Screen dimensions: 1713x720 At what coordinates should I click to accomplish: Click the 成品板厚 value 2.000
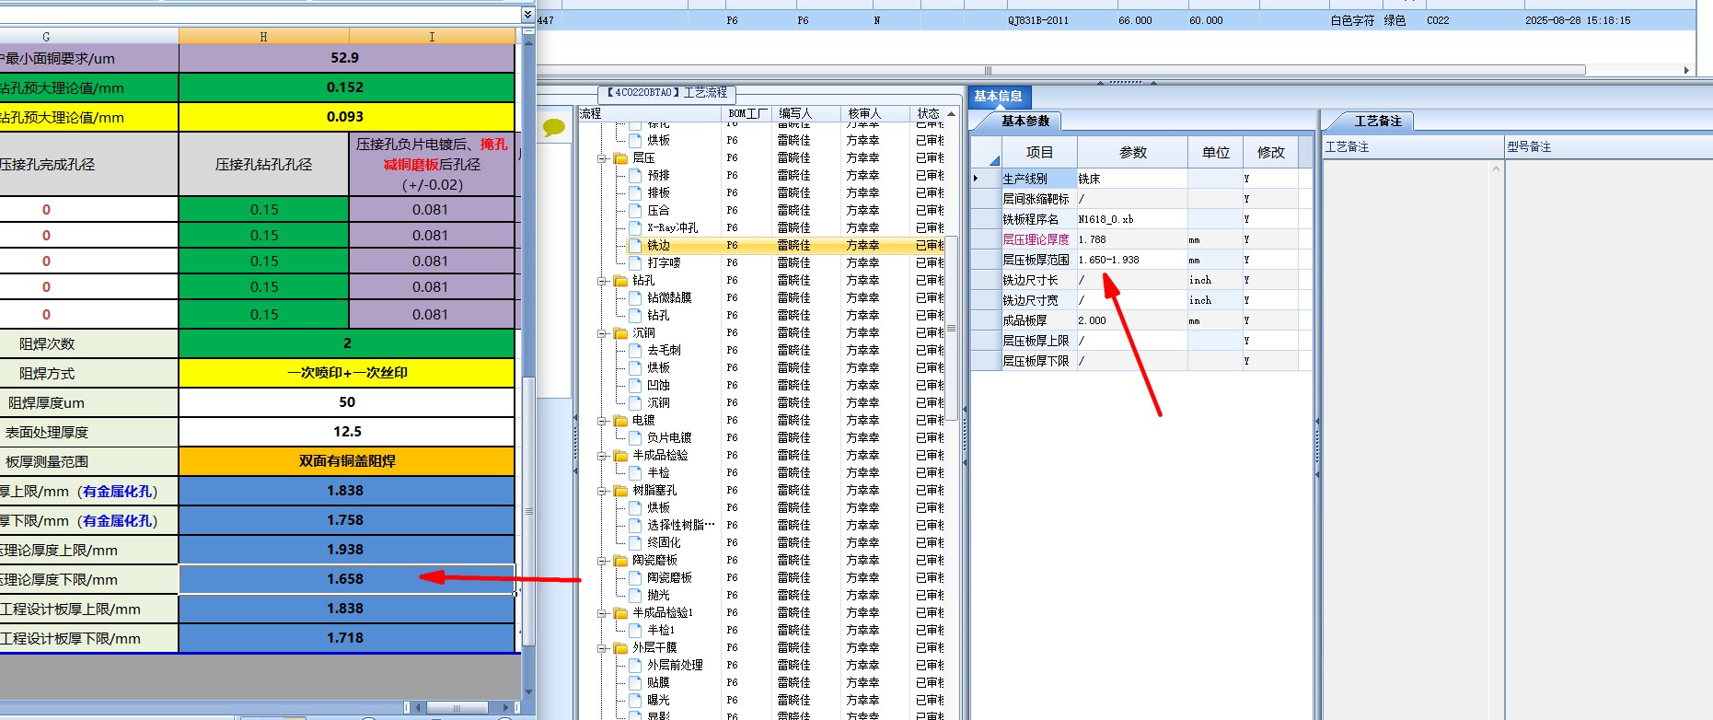1132,320
